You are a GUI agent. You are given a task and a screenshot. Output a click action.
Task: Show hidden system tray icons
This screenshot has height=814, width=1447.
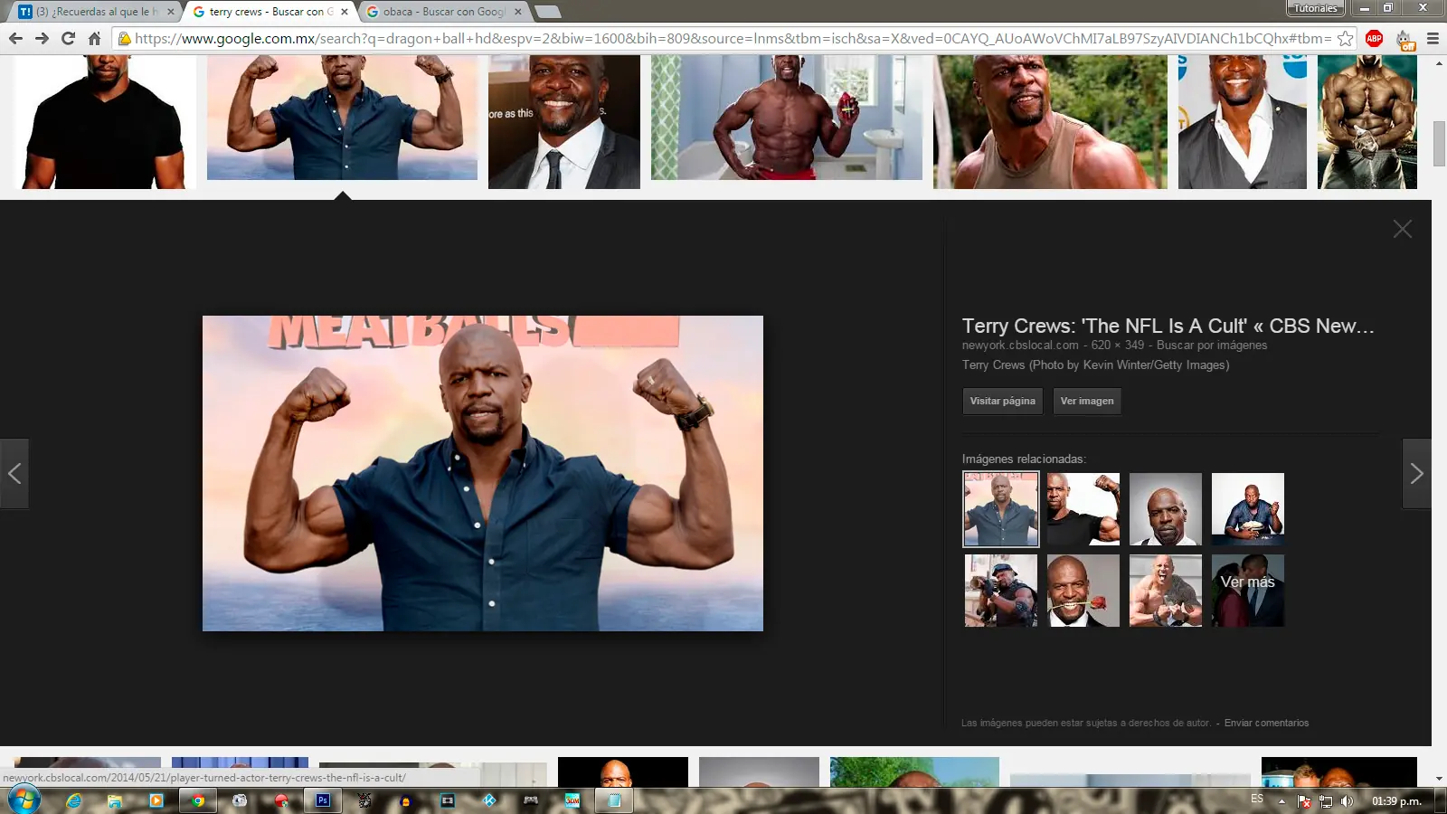click(1281, 800)
